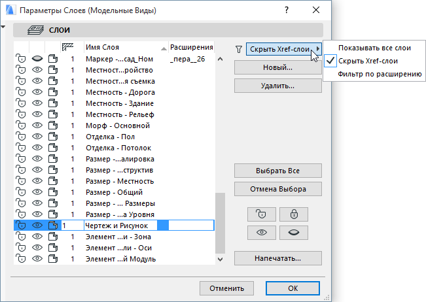Click the show layers eye button on the right
Image resolution: width=426 pixels, height=302 pixels.
(261, 231)
